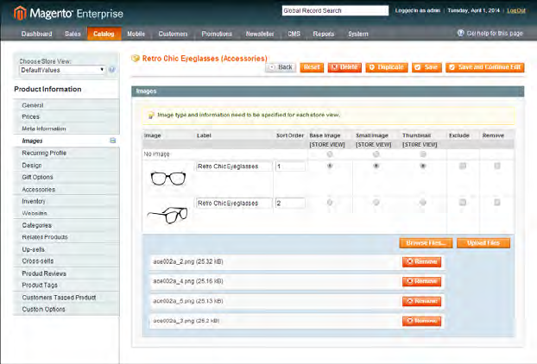Click Save and Continue Edit button

(x=485, y=67)
